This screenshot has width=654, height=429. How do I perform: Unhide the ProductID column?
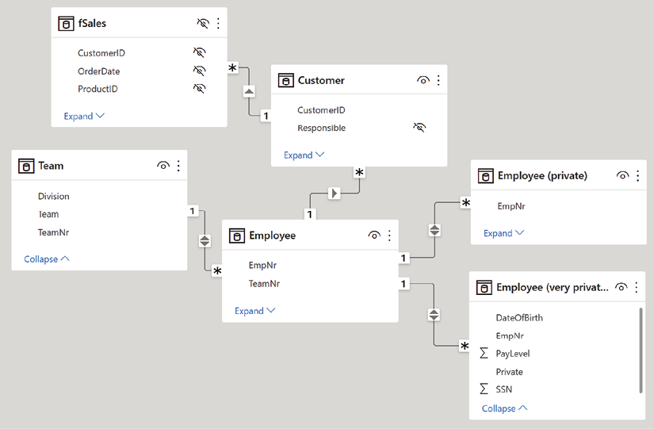[199, 89]
